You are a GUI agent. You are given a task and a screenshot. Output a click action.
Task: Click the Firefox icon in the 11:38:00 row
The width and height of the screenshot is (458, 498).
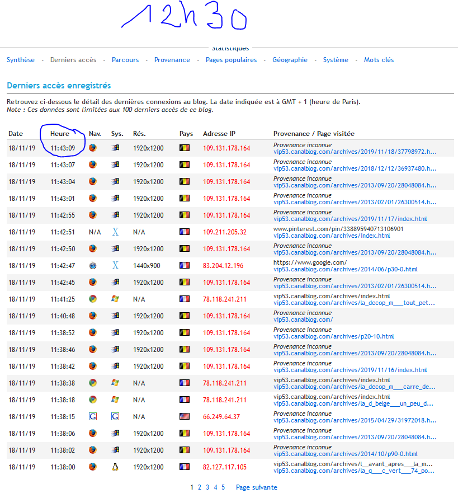(x=93, y=467)
